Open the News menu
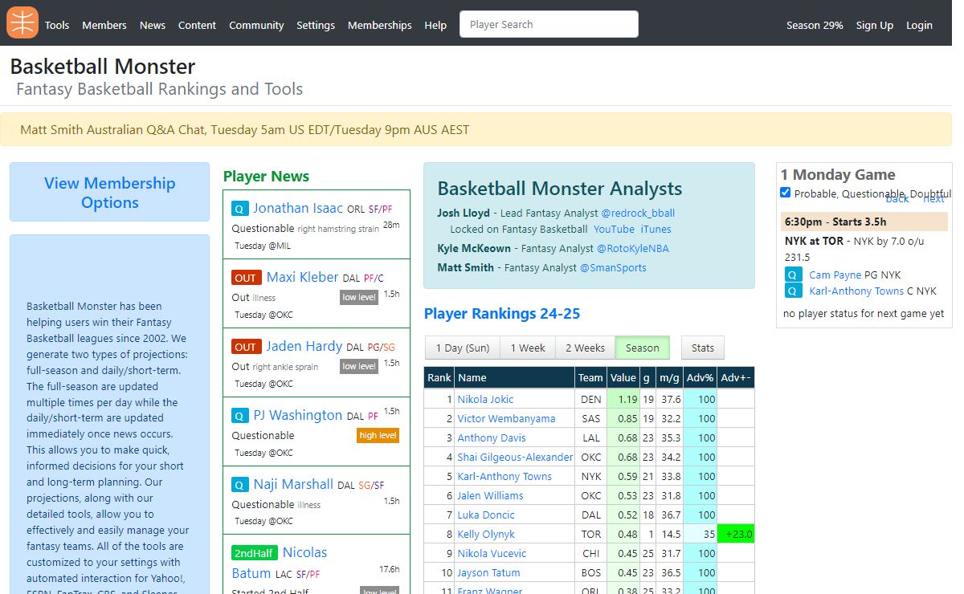 pos(153,25)
